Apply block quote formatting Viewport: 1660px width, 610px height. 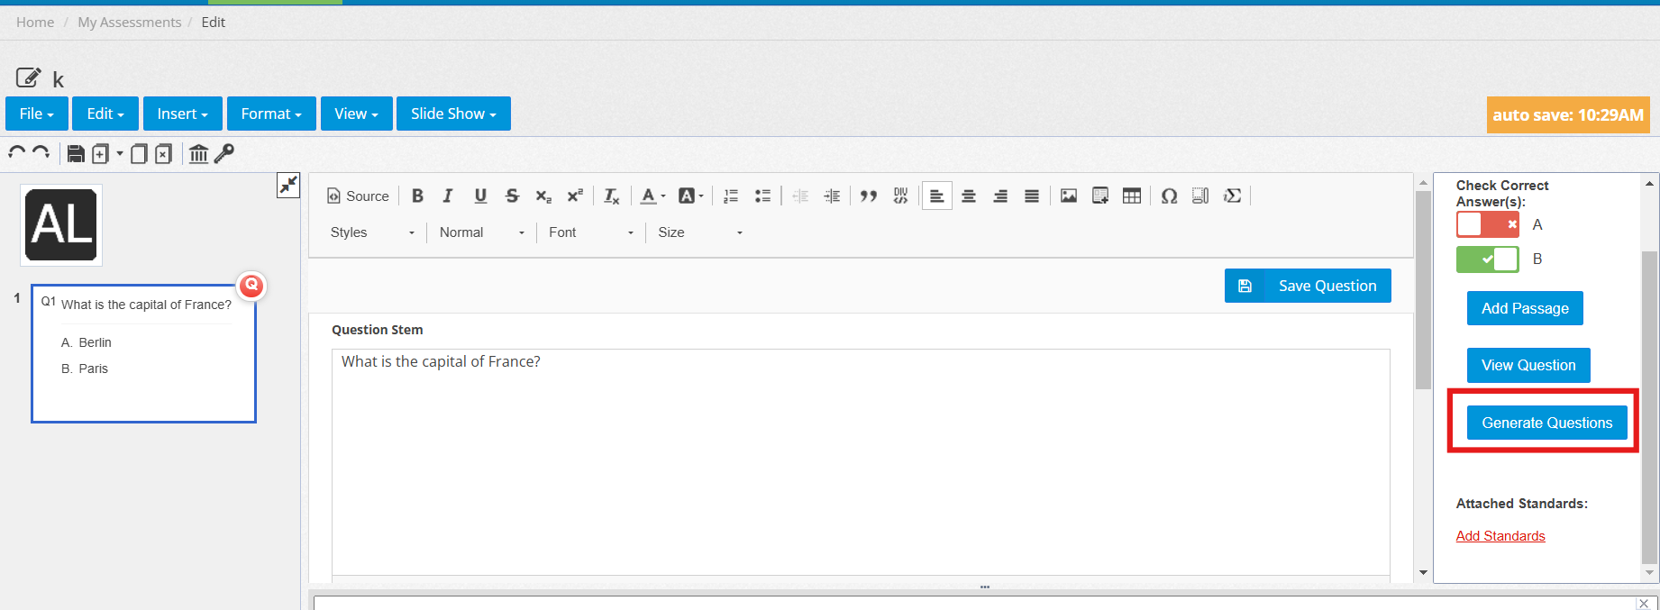[868, 196]
